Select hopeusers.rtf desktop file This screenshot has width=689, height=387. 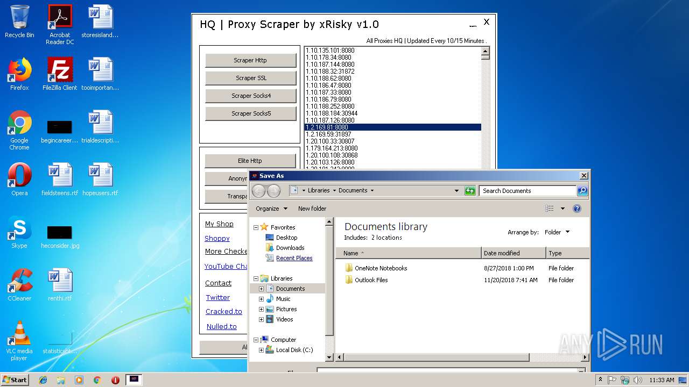[x=100, y=180]
